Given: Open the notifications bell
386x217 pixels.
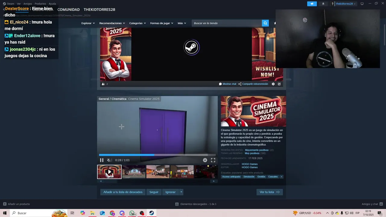Looking at the screenshot, I should coord(323,4).
